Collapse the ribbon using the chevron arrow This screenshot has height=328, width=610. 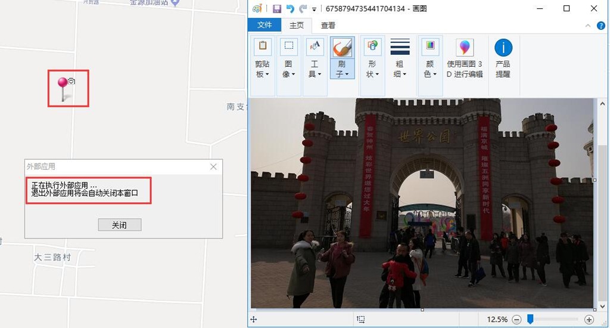[588, 26]
